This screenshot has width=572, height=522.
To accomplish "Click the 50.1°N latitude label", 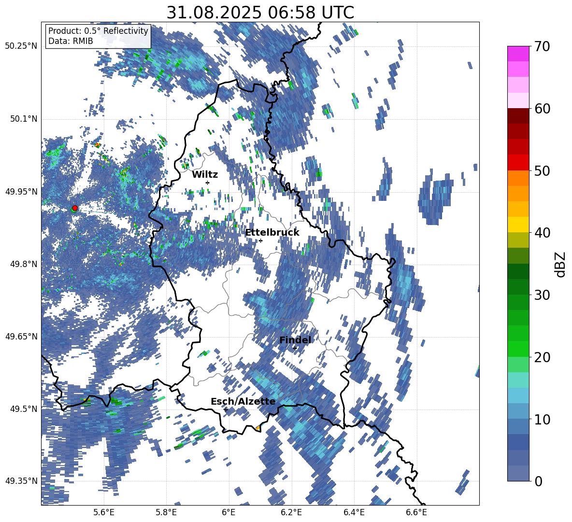I will click(23, 119).
